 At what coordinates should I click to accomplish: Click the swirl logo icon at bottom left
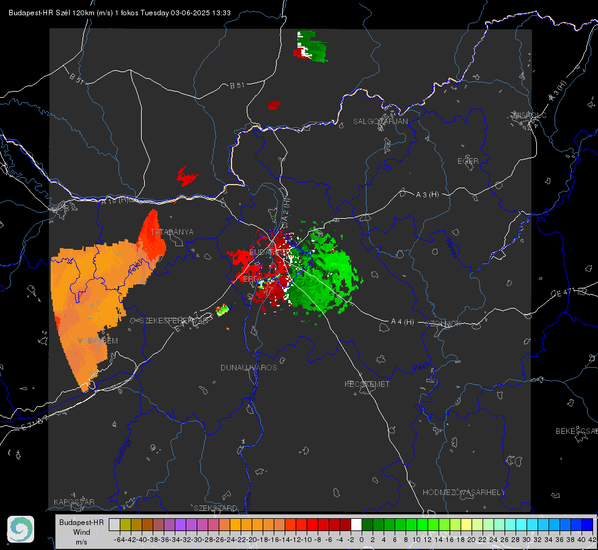pyautogui.click(x=21, y=529)
